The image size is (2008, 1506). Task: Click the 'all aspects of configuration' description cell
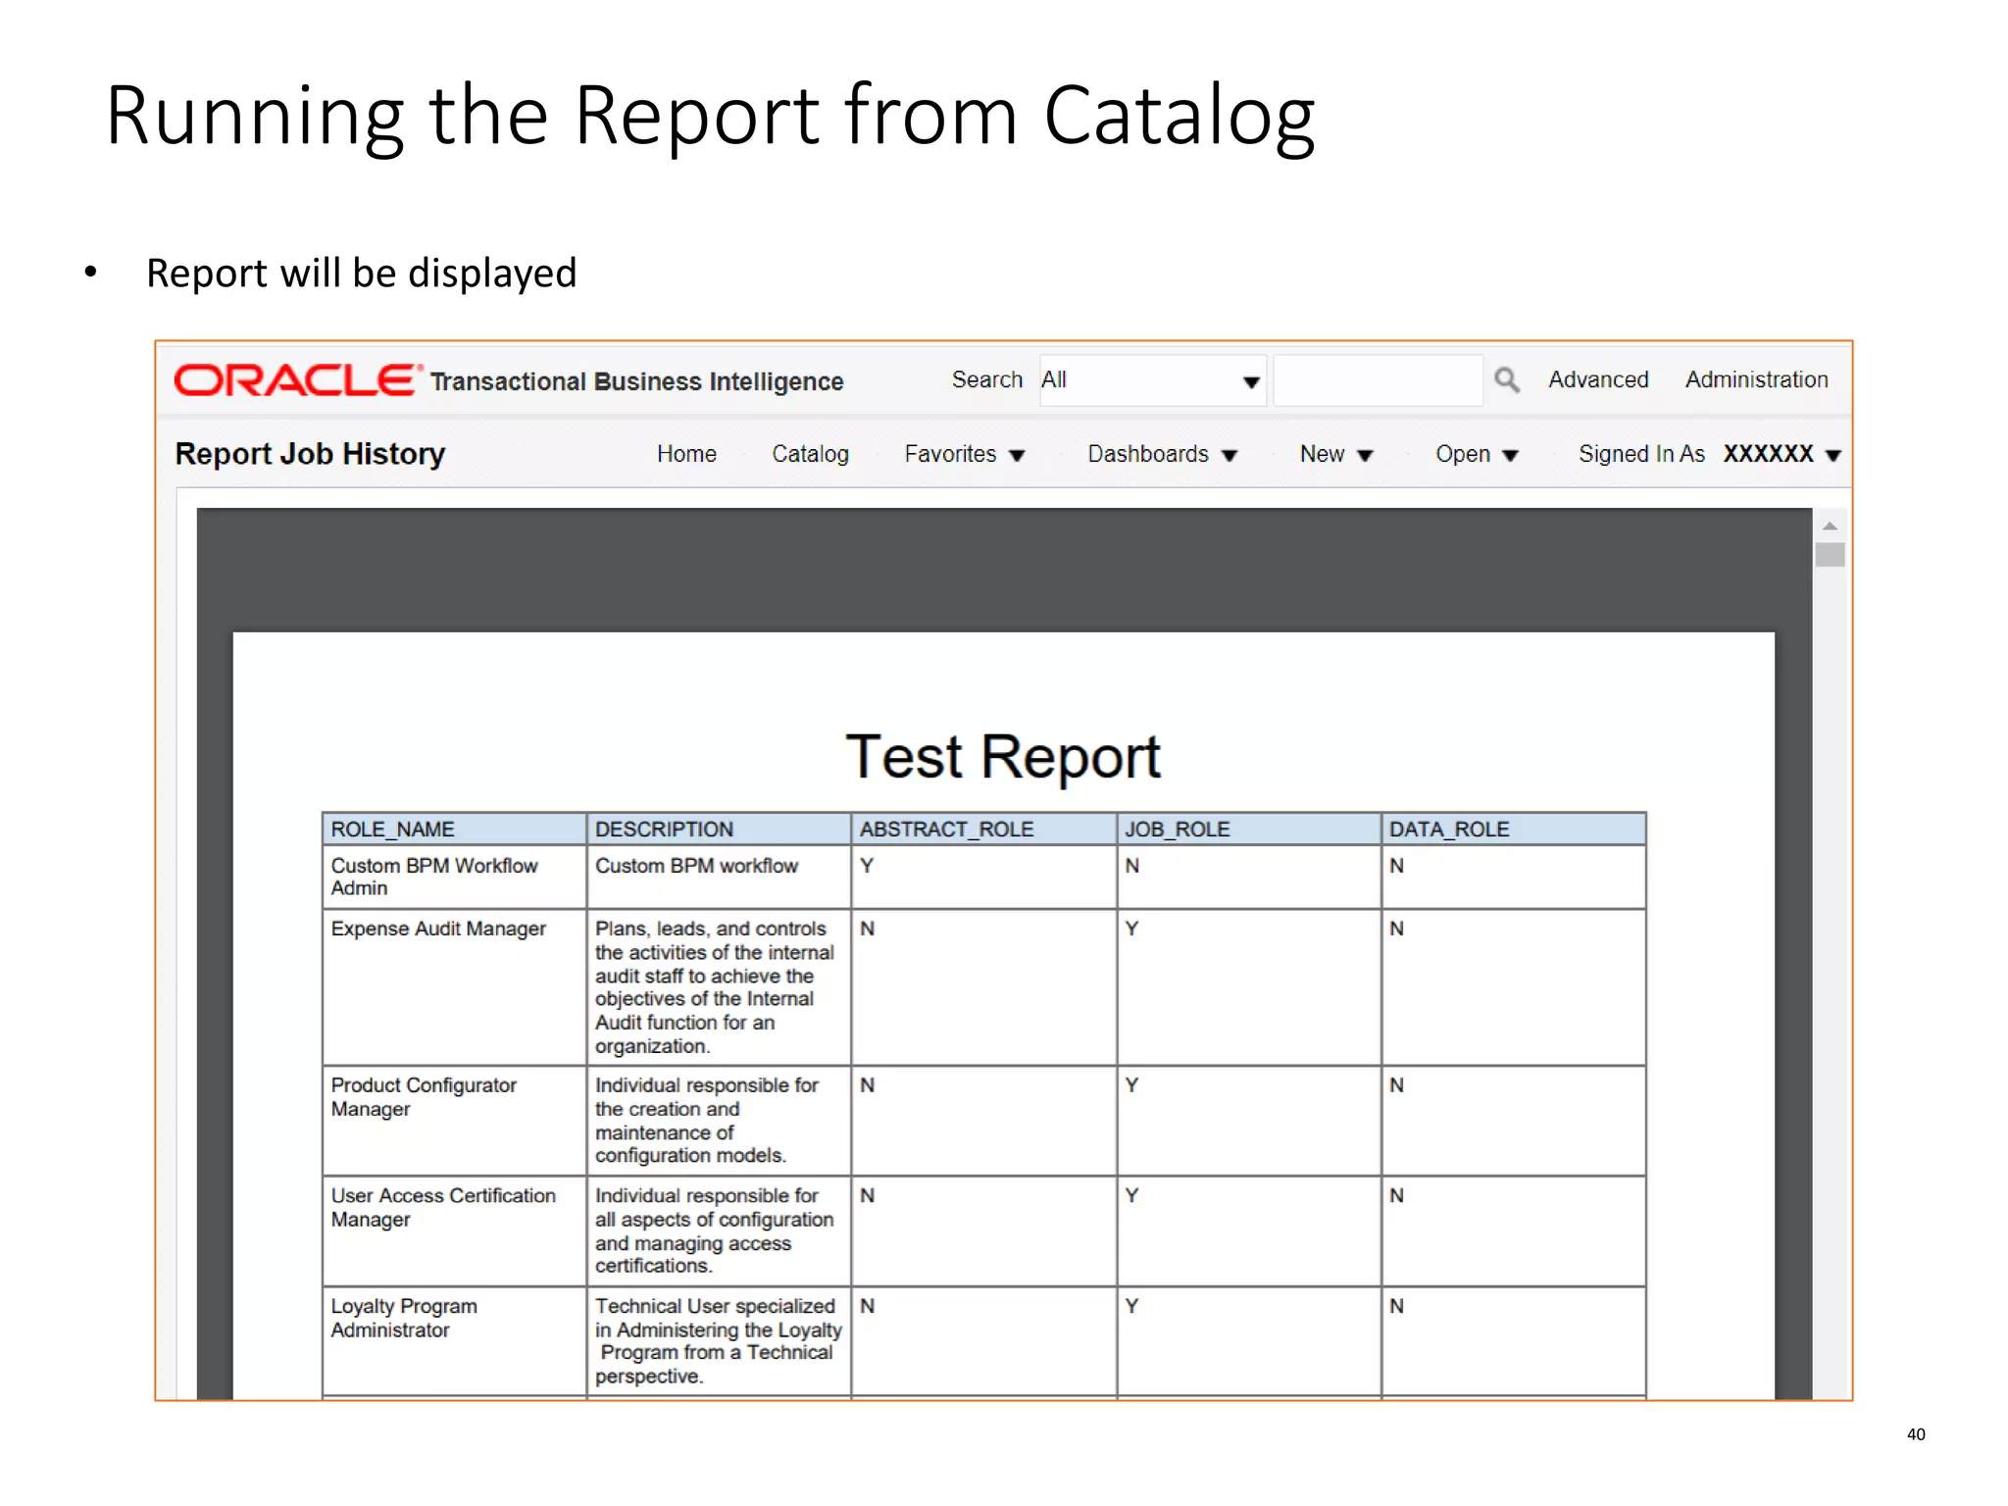tap(719, 1231)
